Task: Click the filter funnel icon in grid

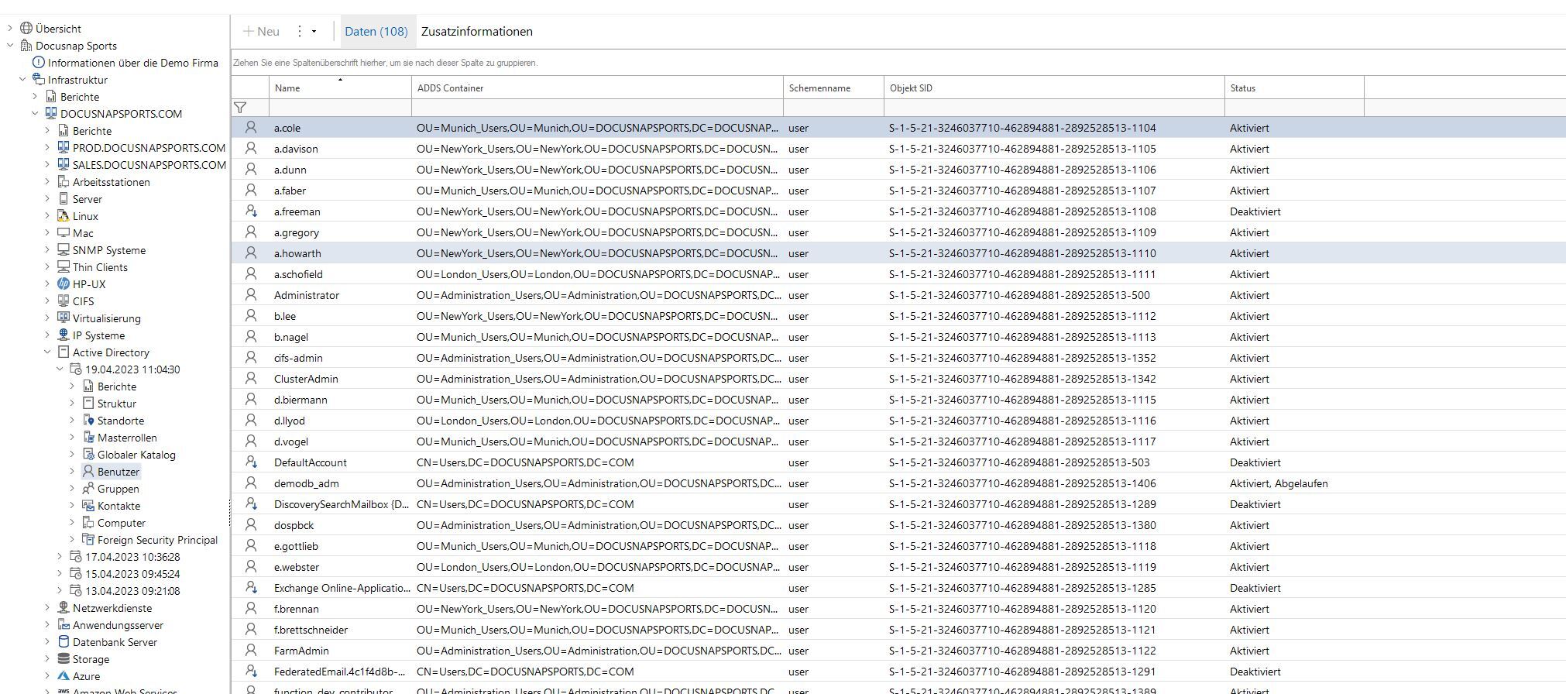Action: [241, 108]
